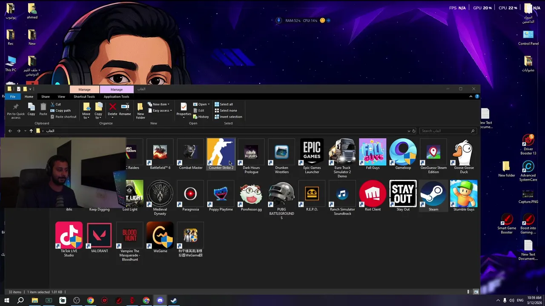This screenshot has width=545, height=306.
Task: Select the VALORANT shortcut
Action: click(99, 238)
